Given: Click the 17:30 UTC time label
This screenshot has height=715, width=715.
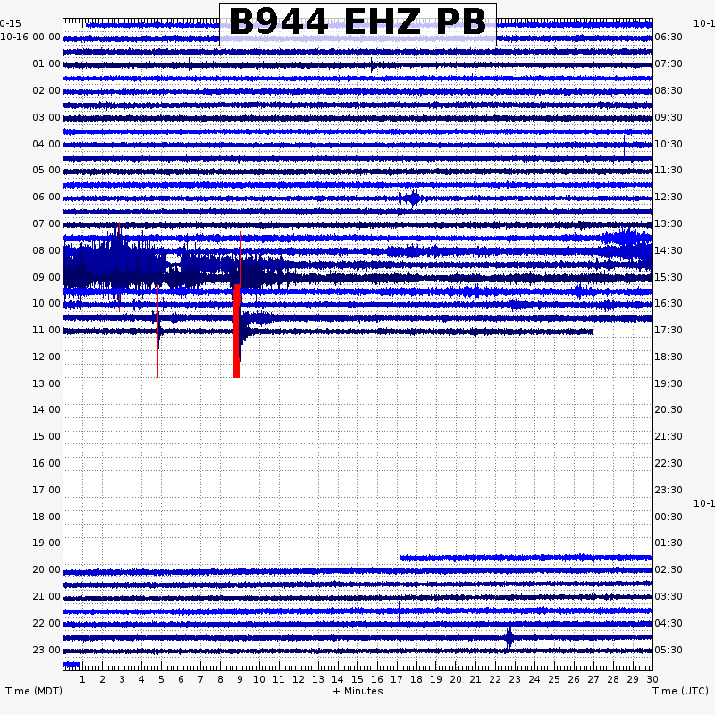Looking at the screenshot, I should tap(669, 330).
